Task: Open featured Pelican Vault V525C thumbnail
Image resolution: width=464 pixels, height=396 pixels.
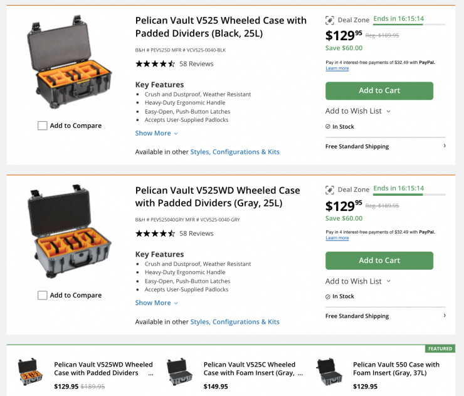Action: 179,372
